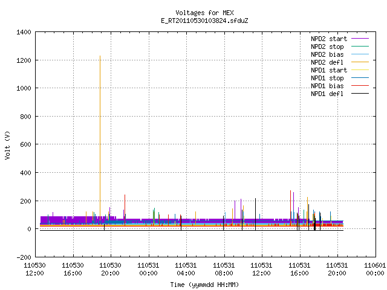Click the tallest red NPD1 bias spike near 270 V
This screenshot has height=290, width=387.
point(290,207)
